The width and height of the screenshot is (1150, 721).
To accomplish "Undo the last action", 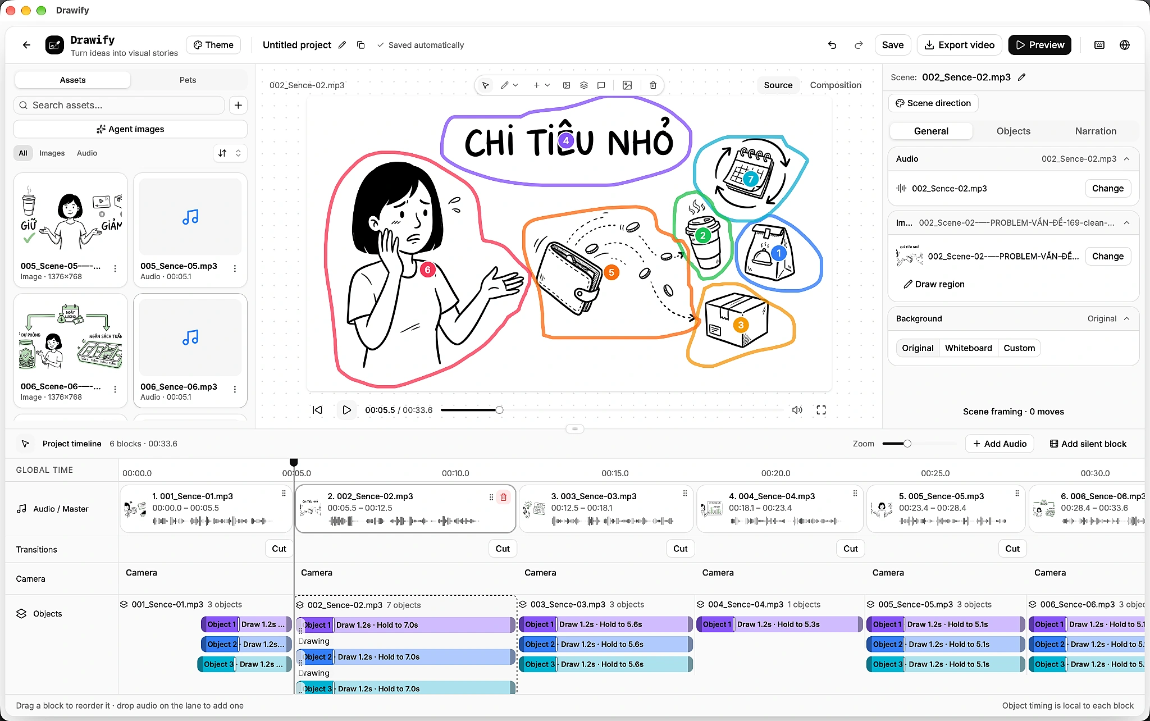I will tap(832, 45).
